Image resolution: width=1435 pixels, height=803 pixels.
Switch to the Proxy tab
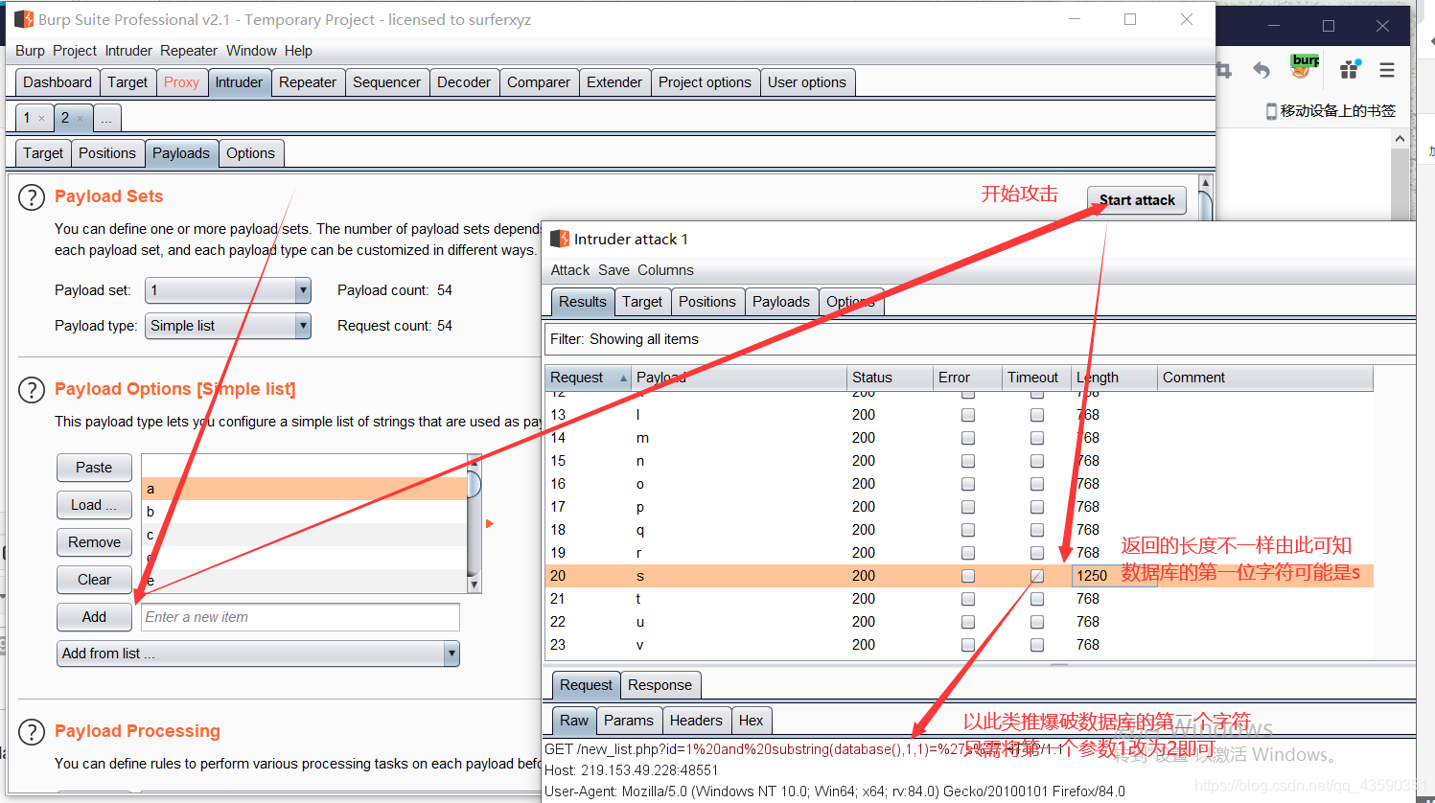coord(181,82)
